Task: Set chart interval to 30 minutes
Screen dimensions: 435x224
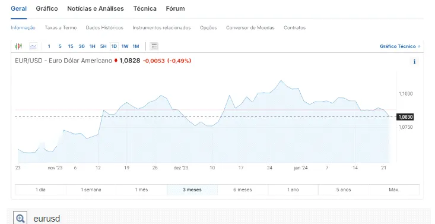Action: click(81, 46)
